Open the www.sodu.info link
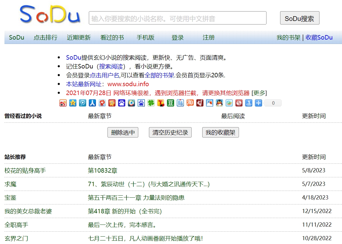This screenshot has width=342, height=244. 128,84
